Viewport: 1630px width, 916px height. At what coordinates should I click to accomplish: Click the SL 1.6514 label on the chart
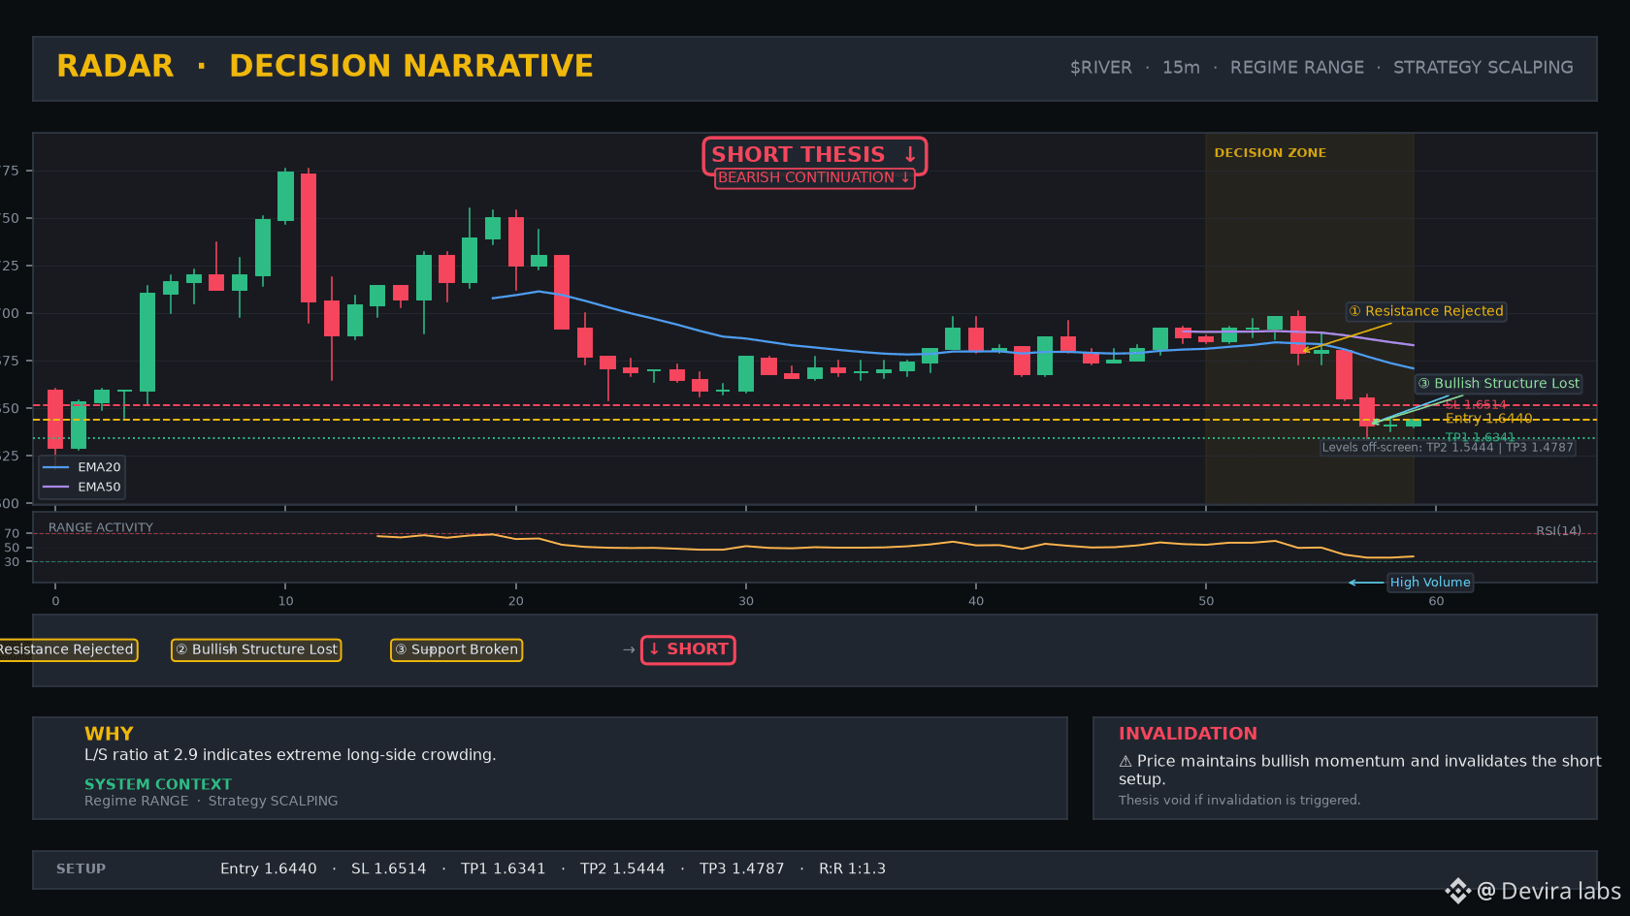pyautogui.click(x=1476, y=405)
